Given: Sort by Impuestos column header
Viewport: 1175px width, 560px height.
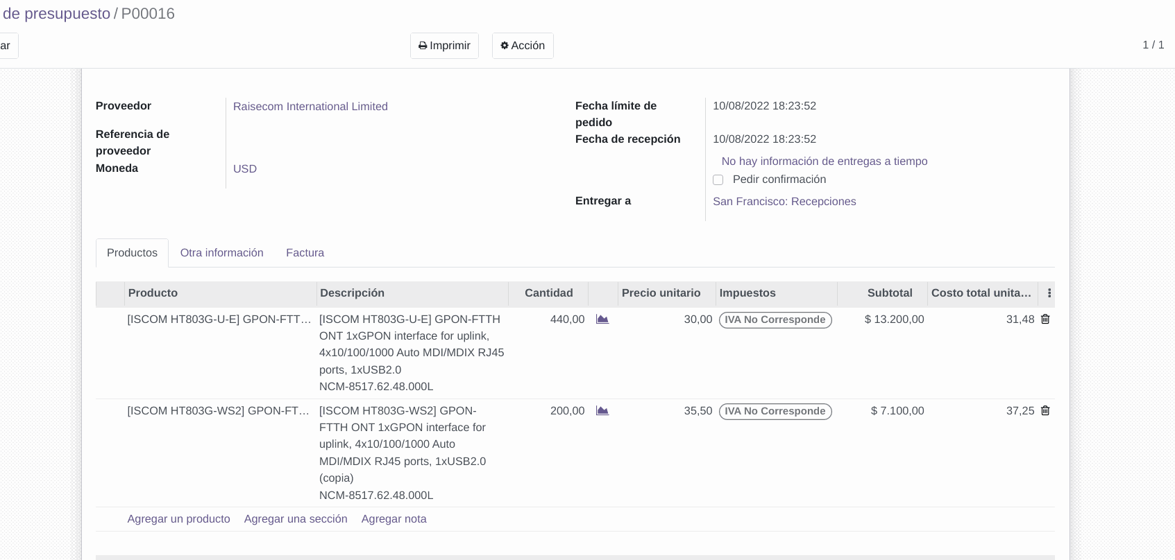Looking at the screenshot, I should (776, 293).
